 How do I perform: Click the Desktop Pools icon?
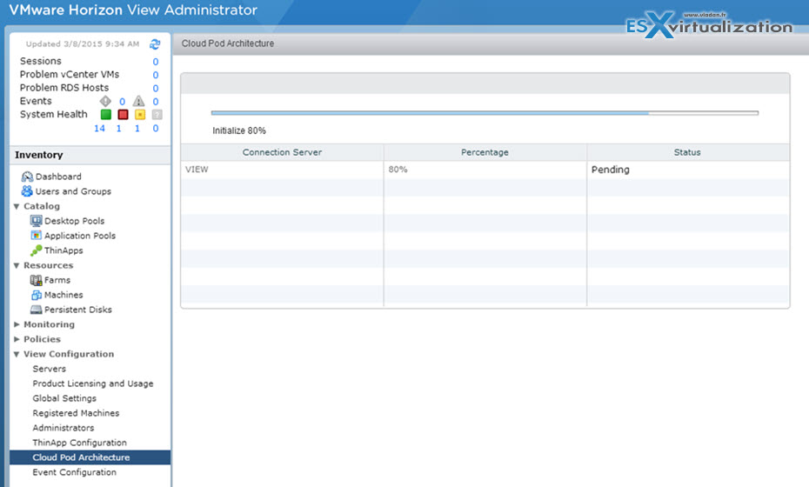[x=37, y=221]
